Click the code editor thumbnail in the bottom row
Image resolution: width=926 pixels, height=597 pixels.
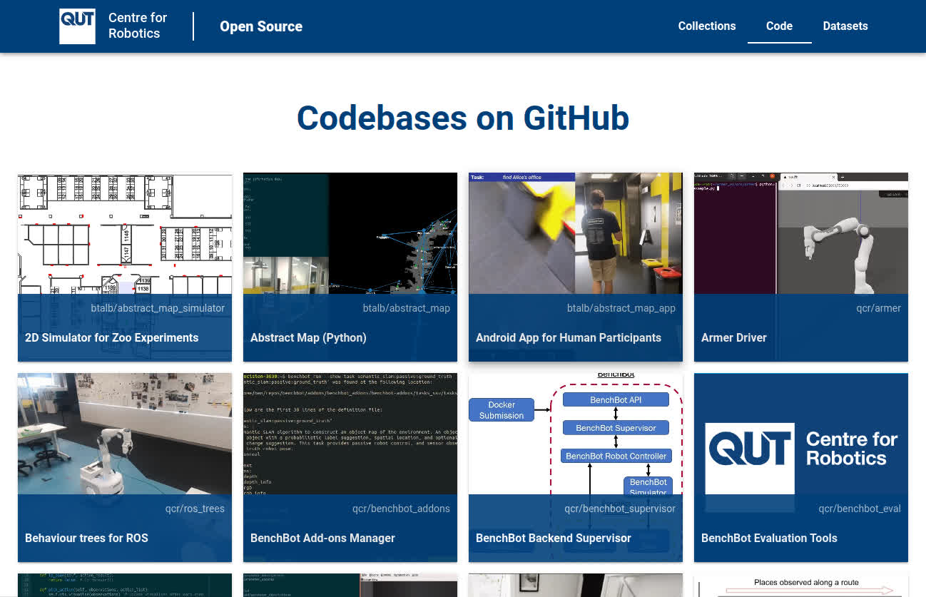(125, 585)
